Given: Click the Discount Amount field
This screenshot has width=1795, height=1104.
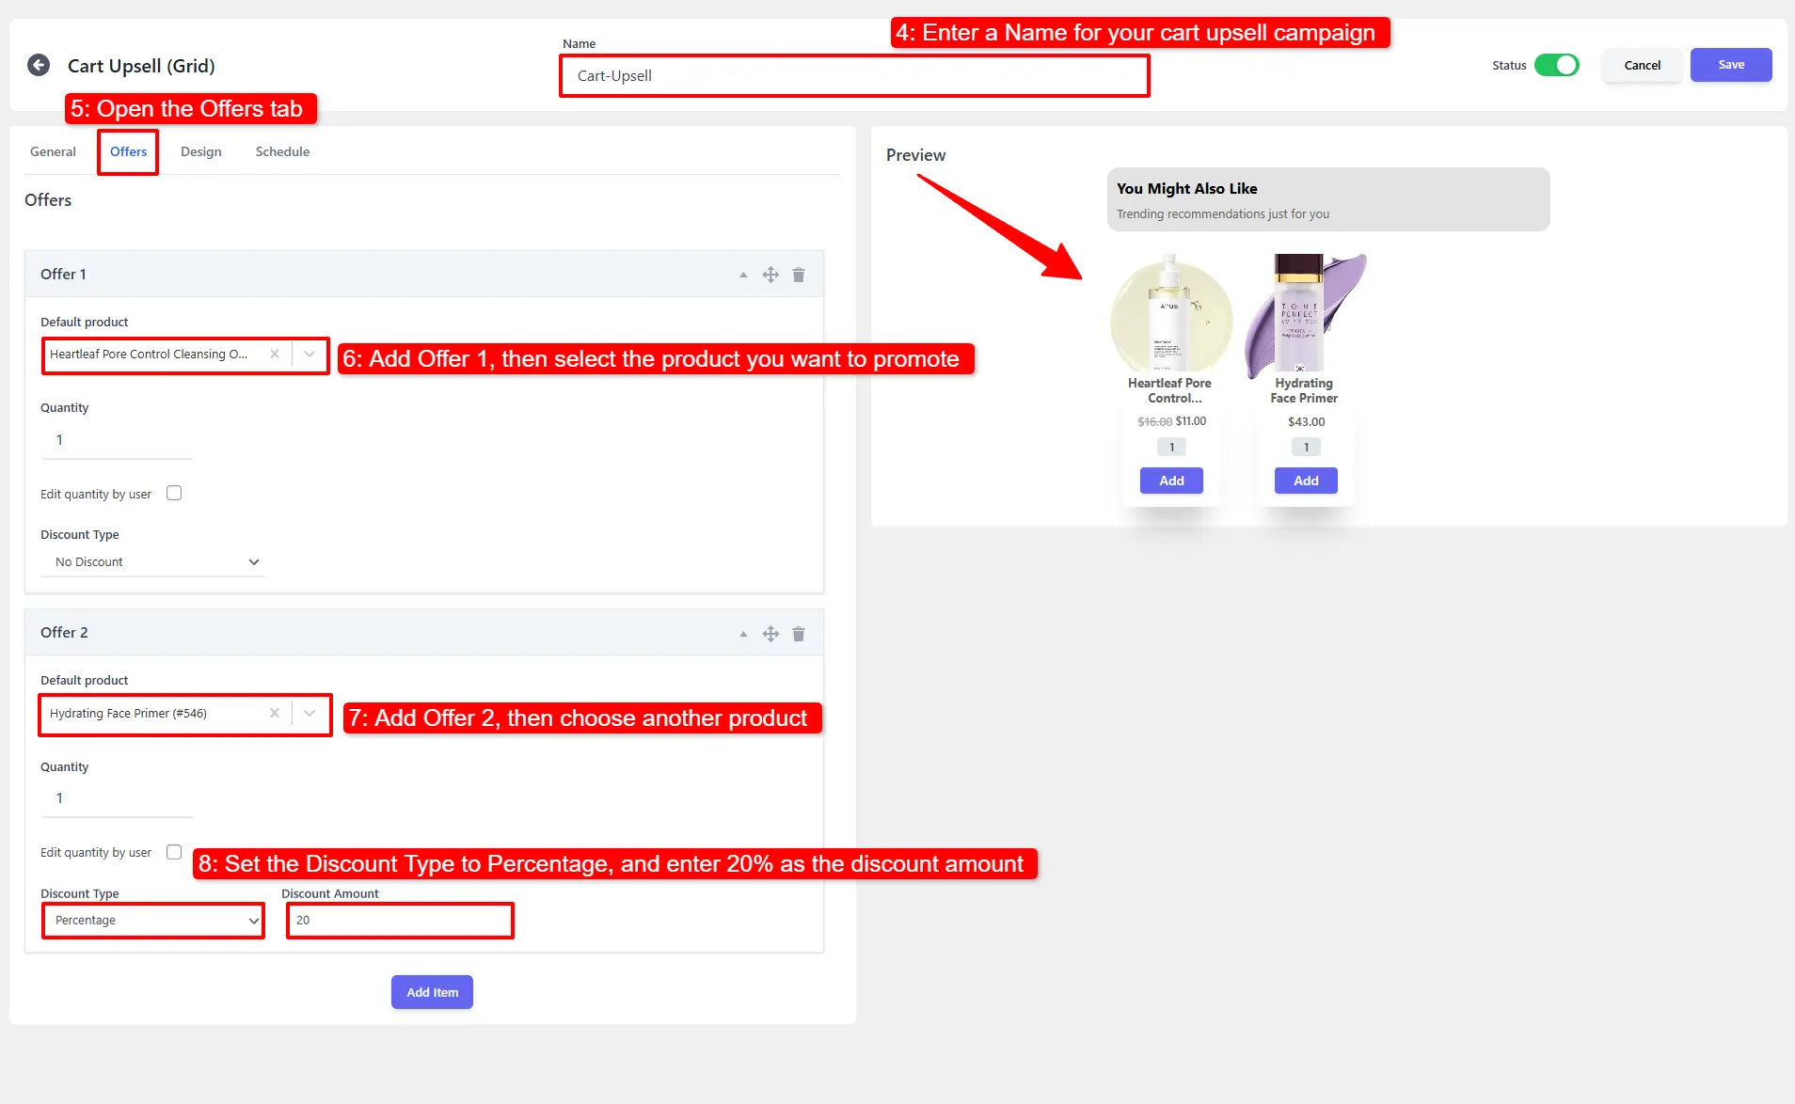Looking at the screenshot, I should point(400,921).
